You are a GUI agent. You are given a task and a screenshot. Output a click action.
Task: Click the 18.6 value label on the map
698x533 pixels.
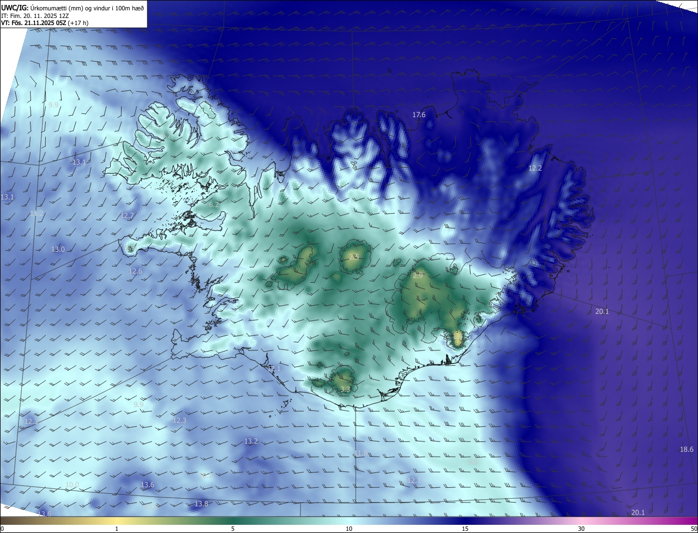point(687,450)
